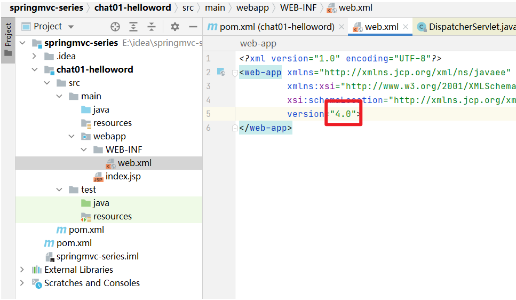Image resolution: width=516 pixels, height=300 pixels.
Task: Click the Collapse All icon in Project panel
Action: pyautogui.click(x=152, y=27)
